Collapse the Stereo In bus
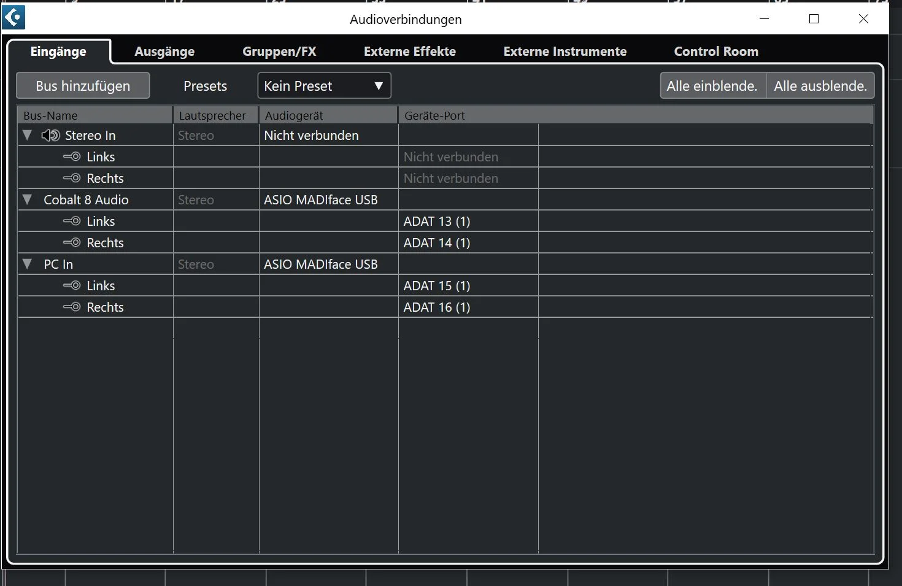 click(27, 135)
